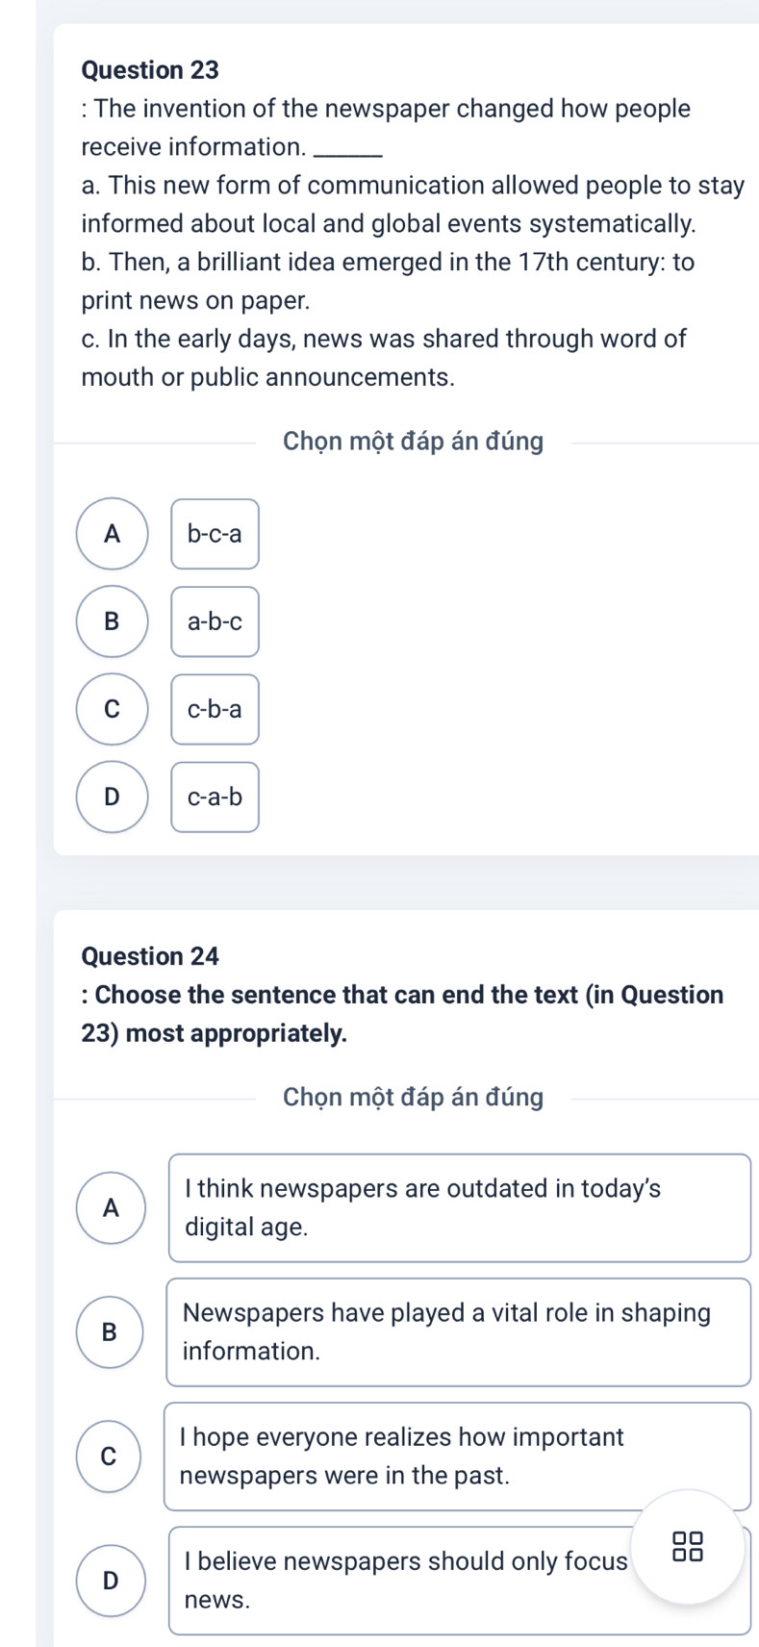Select radio option A for Question 23
759x1647 pixels.
113,534
